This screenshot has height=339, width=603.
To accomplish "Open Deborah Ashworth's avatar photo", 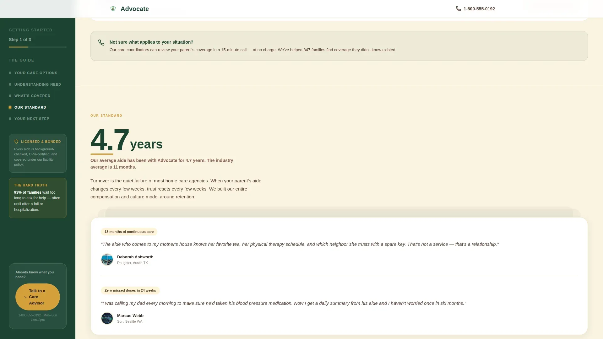I will pyautogui.click(x=107, y=260).
